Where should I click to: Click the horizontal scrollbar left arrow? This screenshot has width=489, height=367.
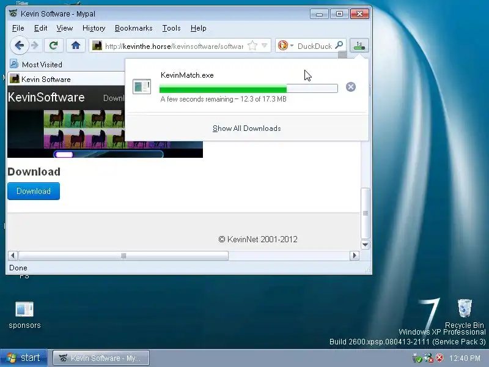12,256
